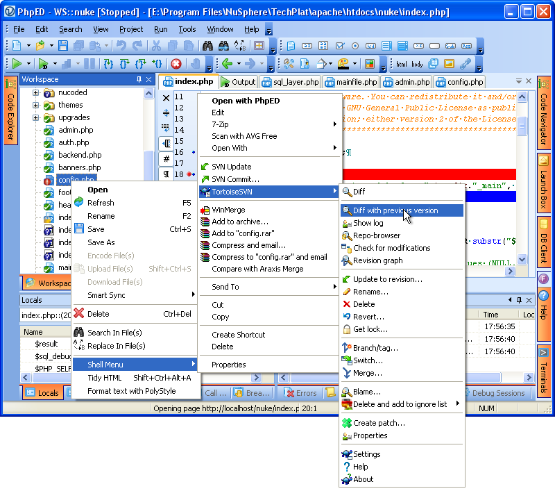Click Properties in the shell menu

269,365
